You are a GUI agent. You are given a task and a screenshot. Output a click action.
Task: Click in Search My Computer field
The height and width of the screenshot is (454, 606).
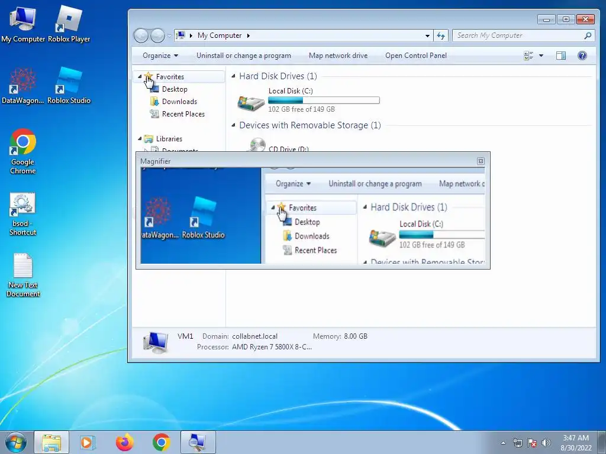pyautogui.click(x=518, y=35)
